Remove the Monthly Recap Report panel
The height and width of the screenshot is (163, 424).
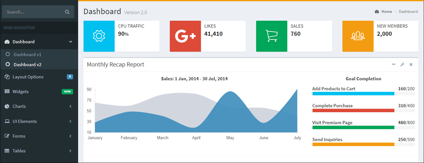(x=411, y=64)
